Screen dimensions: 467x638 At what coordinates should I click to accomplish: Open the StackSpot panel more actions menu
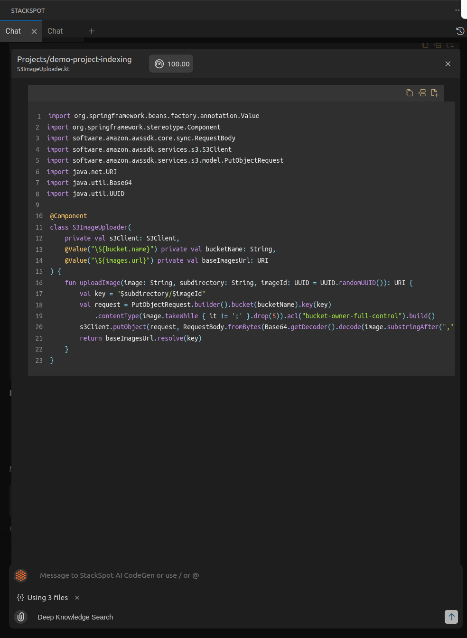point(457,10)
